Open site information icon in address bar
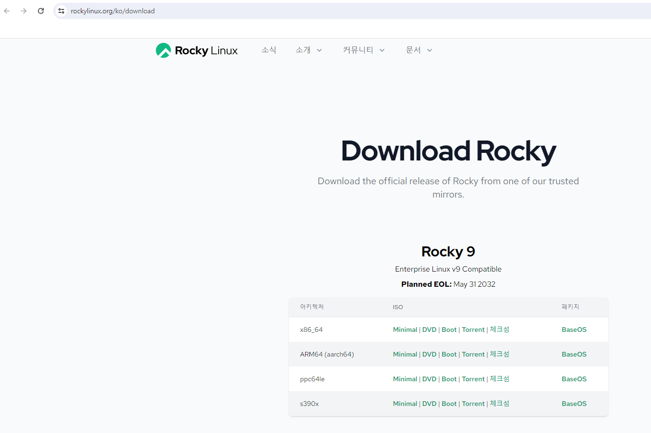The image size is (651, 433). 61,11
